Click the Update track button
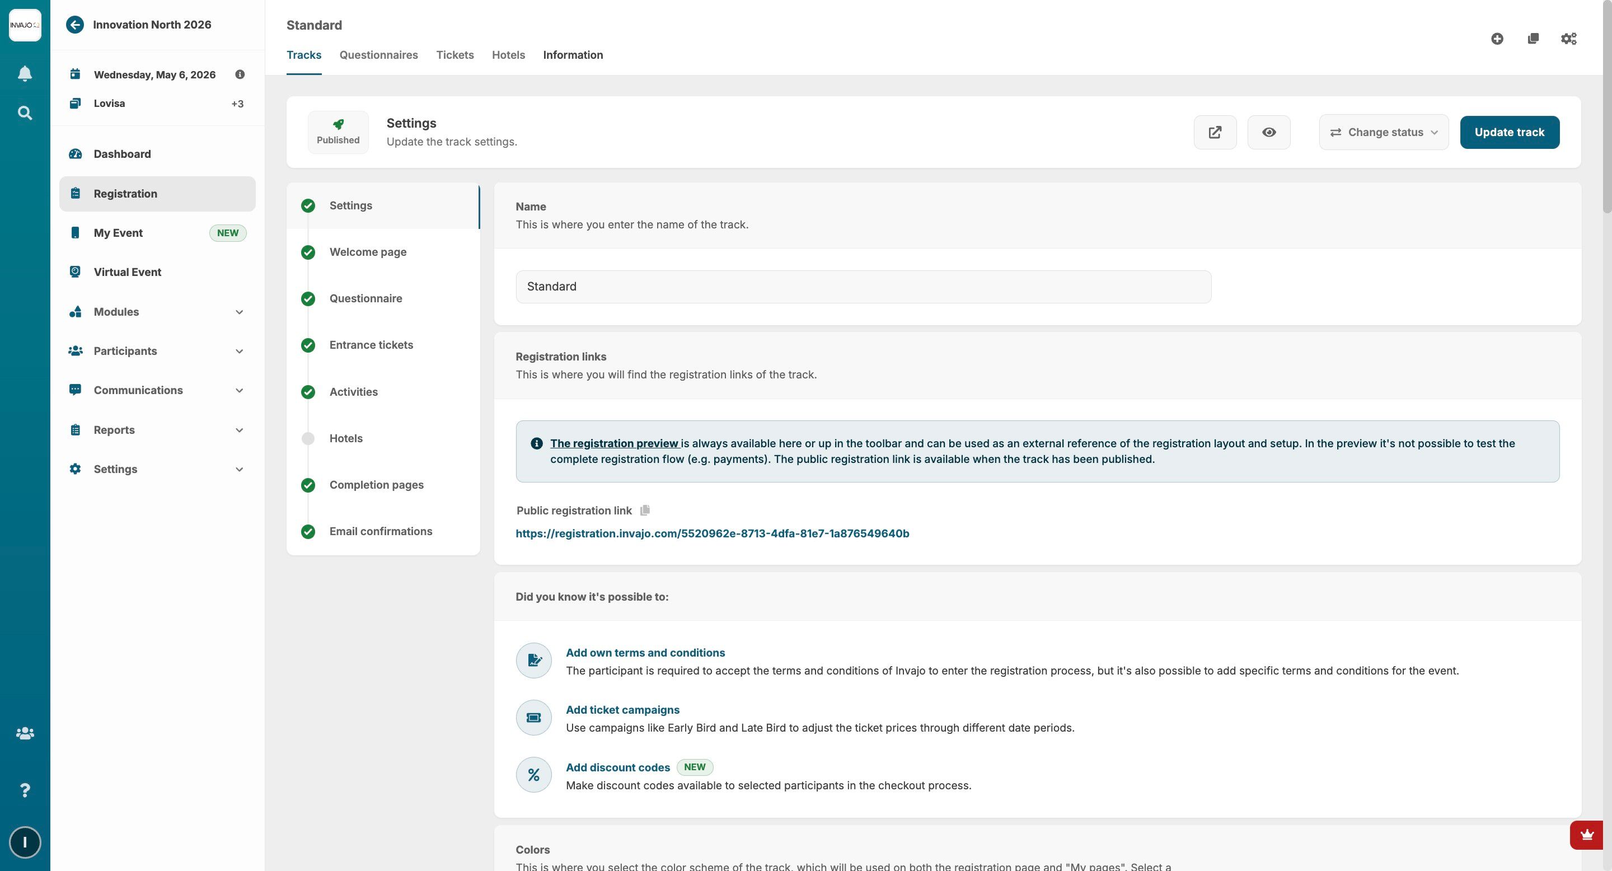This screenshot has width=1612, height=871. click(1509, 132)
